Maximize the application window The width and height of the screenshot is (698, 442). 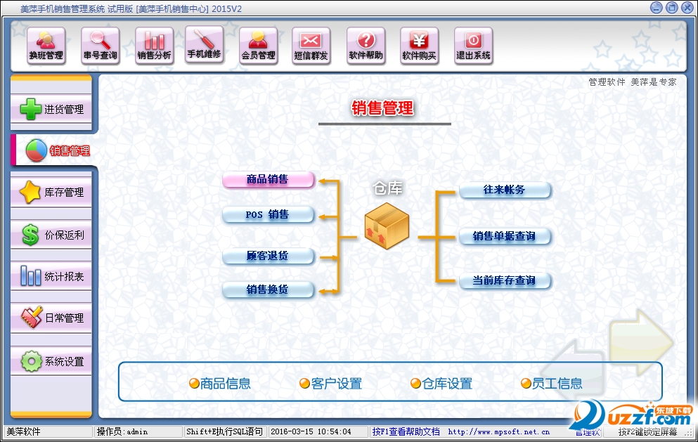(672, 8)
